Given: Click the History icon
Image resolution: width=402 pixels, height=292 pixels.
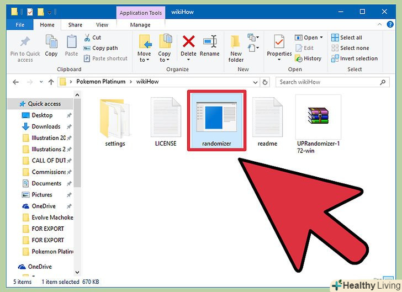Looking at the screenshot, I should pyautogui.click(x=298, y=59).
